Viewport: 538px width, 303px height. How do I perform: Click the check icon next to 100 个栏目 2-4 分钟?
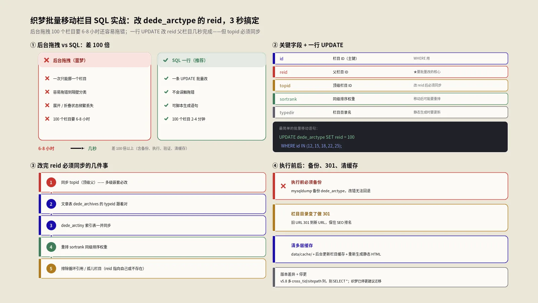(x=166, y=119)
